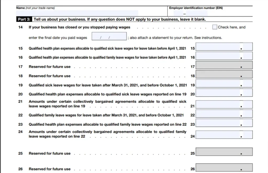Viewport: 268px width, 173px height.
Task: Click 'If your business has closed' text
Action: 79,27
